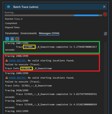112x114 pixels.
Task: Toggle error messages filter
Action: 17,39
